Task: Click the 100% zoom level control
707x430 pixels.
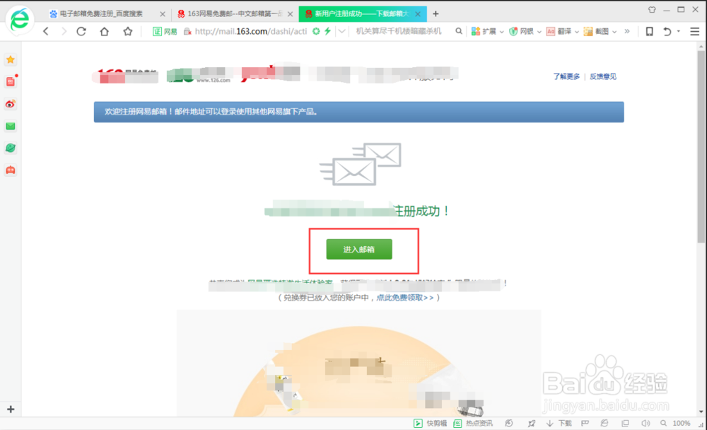Action: coord(675,423)
